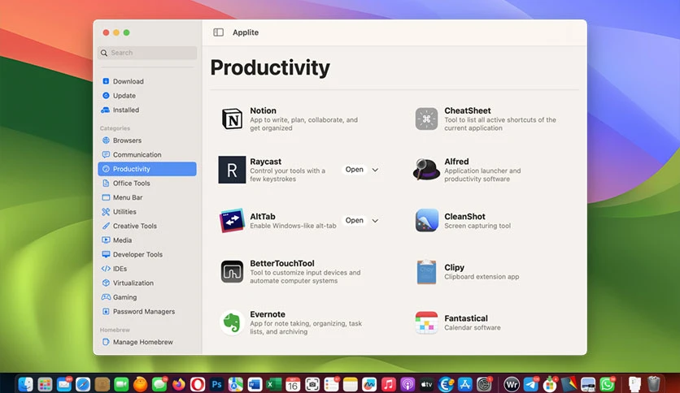680x393 pixels.
Task: Select the Productivity category
Action: tap(147, 169)
